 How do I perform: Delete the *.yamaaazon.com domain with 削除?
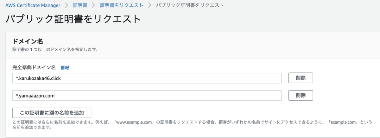301,95
